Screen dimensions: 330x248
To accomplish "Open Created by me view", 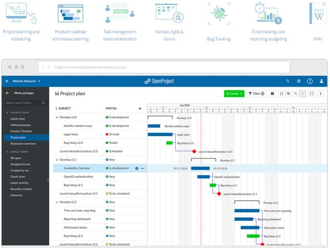I will (x=20, y=170).
